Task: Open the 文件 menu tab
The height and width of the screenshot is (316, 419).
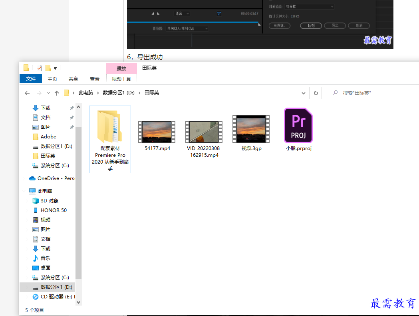Action: [31, 79]
